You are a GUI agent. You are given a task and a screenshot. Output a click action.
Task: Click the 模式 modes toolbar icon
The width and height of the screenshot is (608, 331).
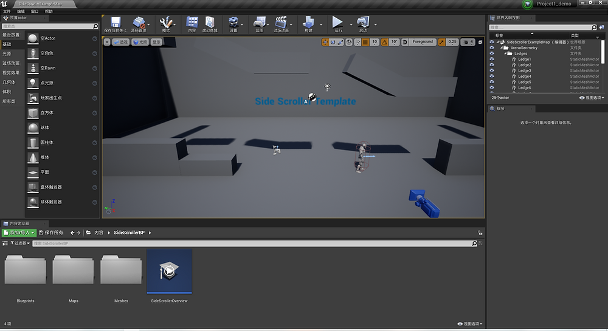tap(165, 22)
